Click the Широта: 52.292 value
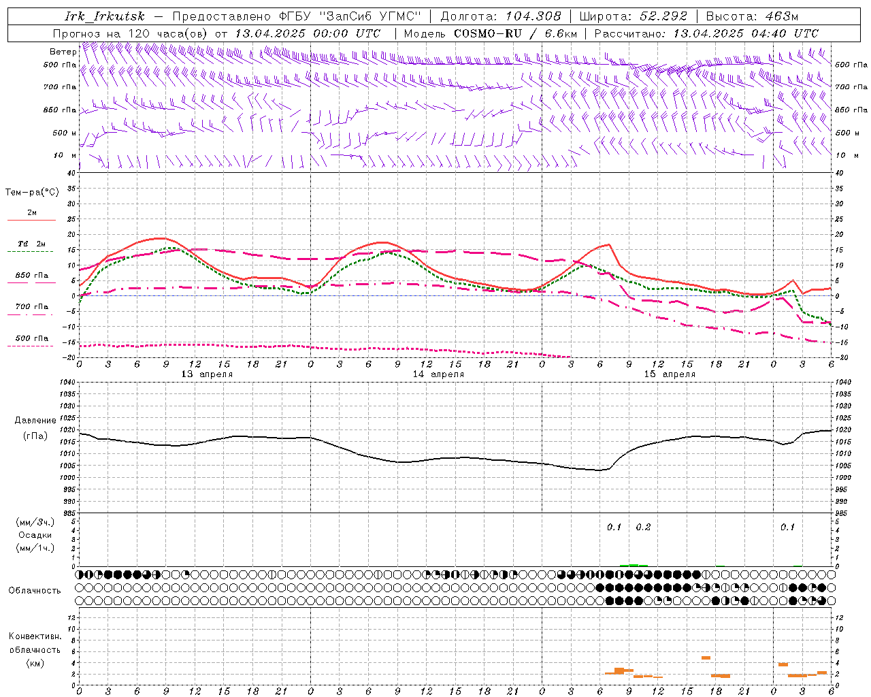Image resolution: width=871 pixels, height=697 pixels. pyautogui.click(x=634, y=16)
